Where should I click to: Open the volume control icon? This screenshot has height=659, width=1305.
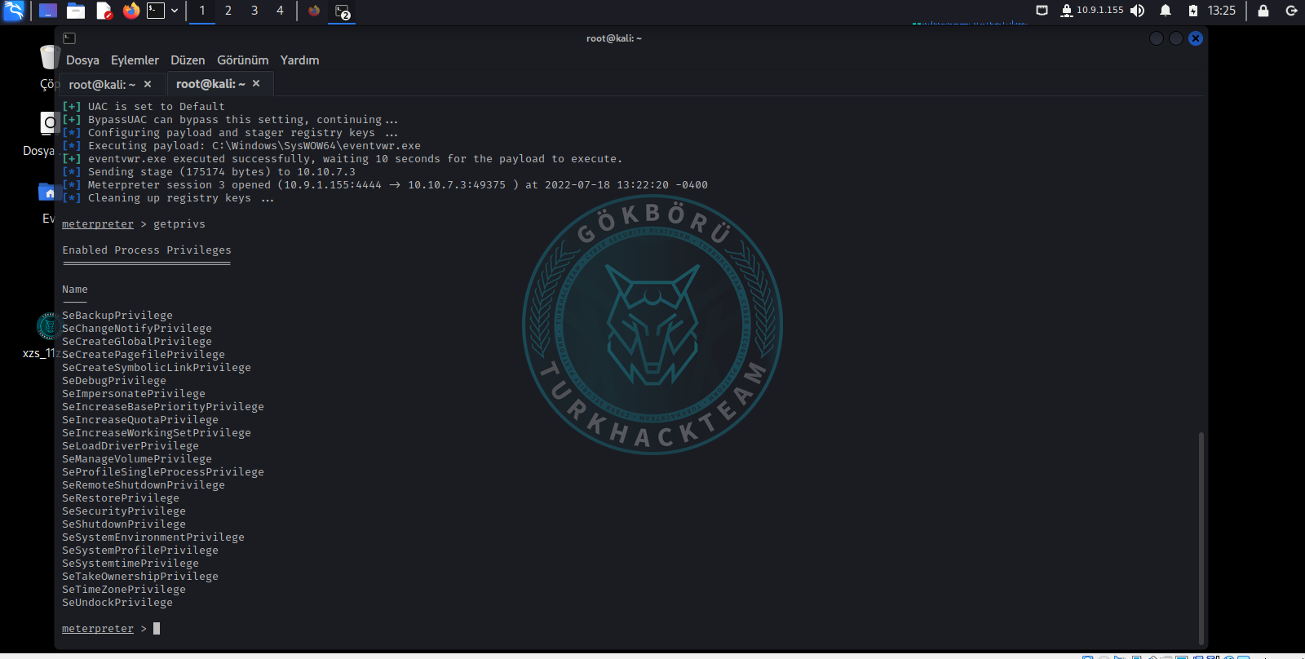[1137, 11]
